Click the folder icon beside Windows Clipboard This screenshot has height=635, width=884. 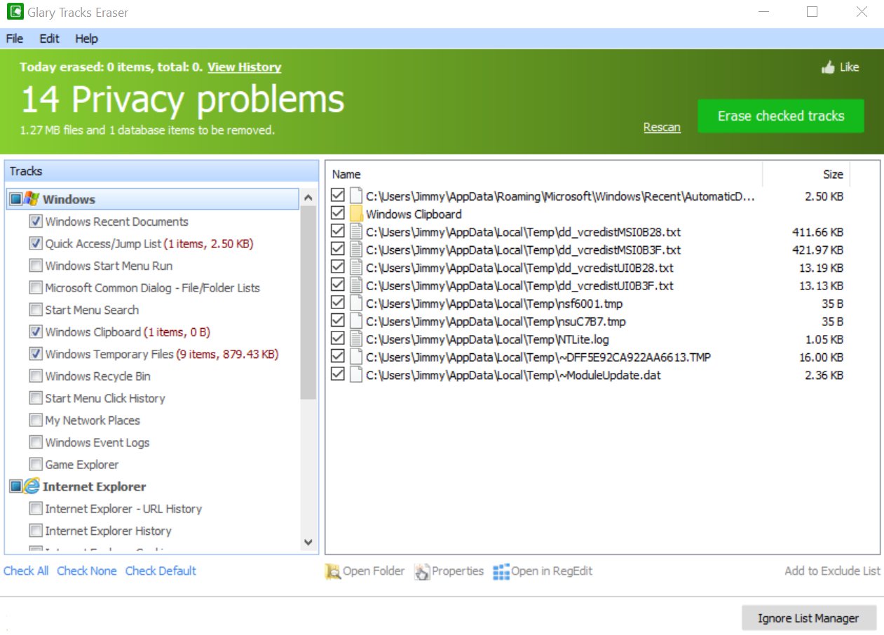point(356,214)
